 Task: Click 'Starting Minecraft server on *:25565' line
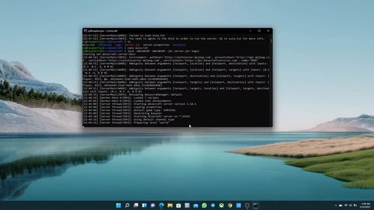pos(136,116)
